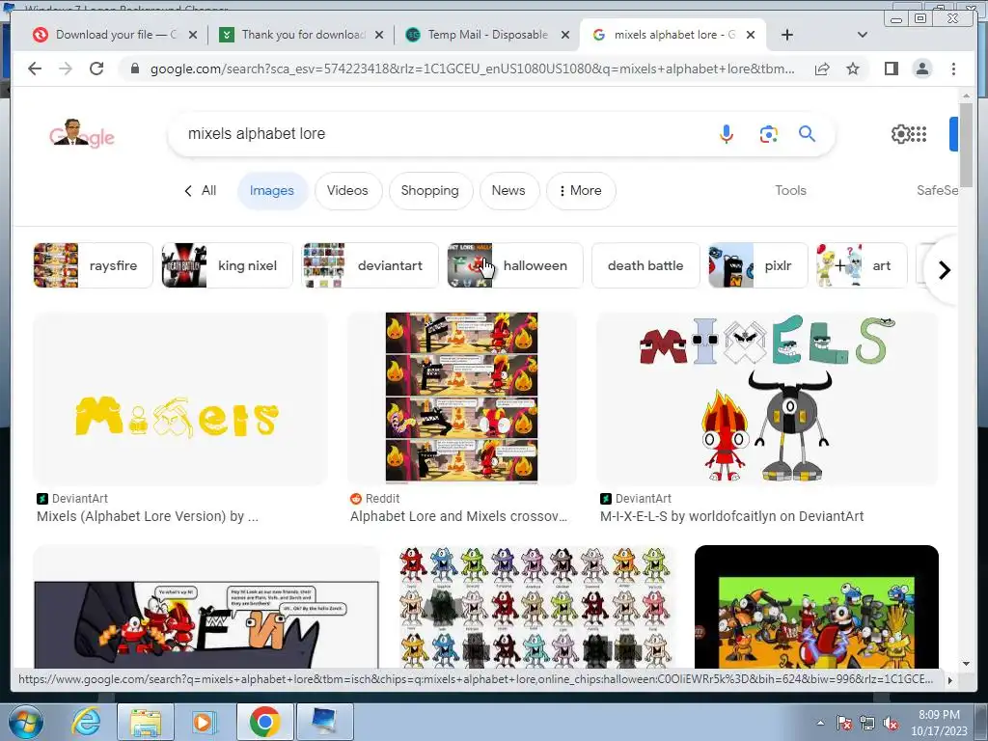Bookmark this tab with star icon
Screen dimensions: 988x741
853,69
